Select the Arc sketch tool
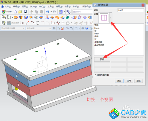This screenshot has width=148, height=121. tap(33, 23)
